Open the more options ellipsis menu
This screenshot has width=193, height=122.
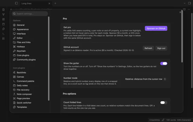tap(189, 9)
